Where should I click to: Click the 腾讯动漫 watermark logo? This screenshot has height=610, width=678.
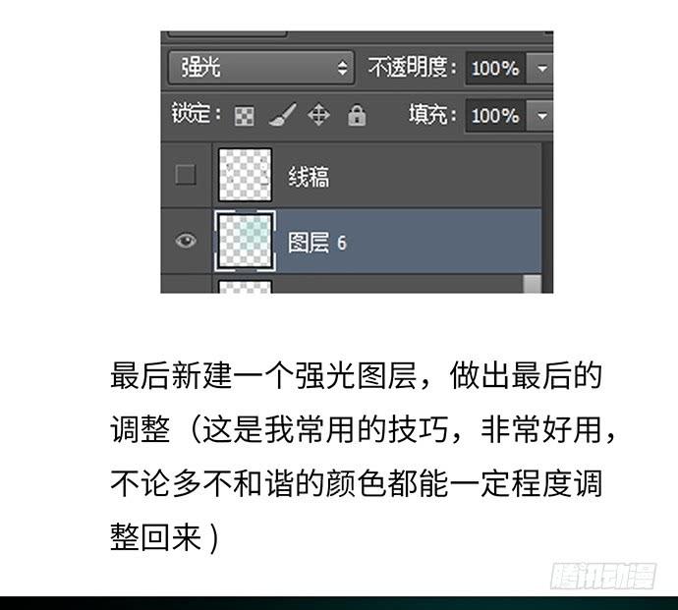point(603,576)
